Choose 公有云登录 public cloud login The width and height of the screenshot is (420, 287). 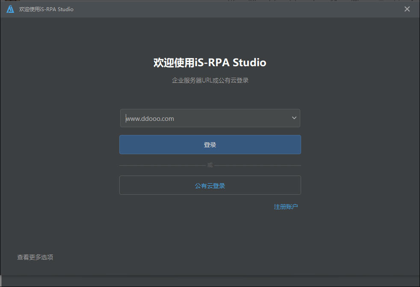210,185
